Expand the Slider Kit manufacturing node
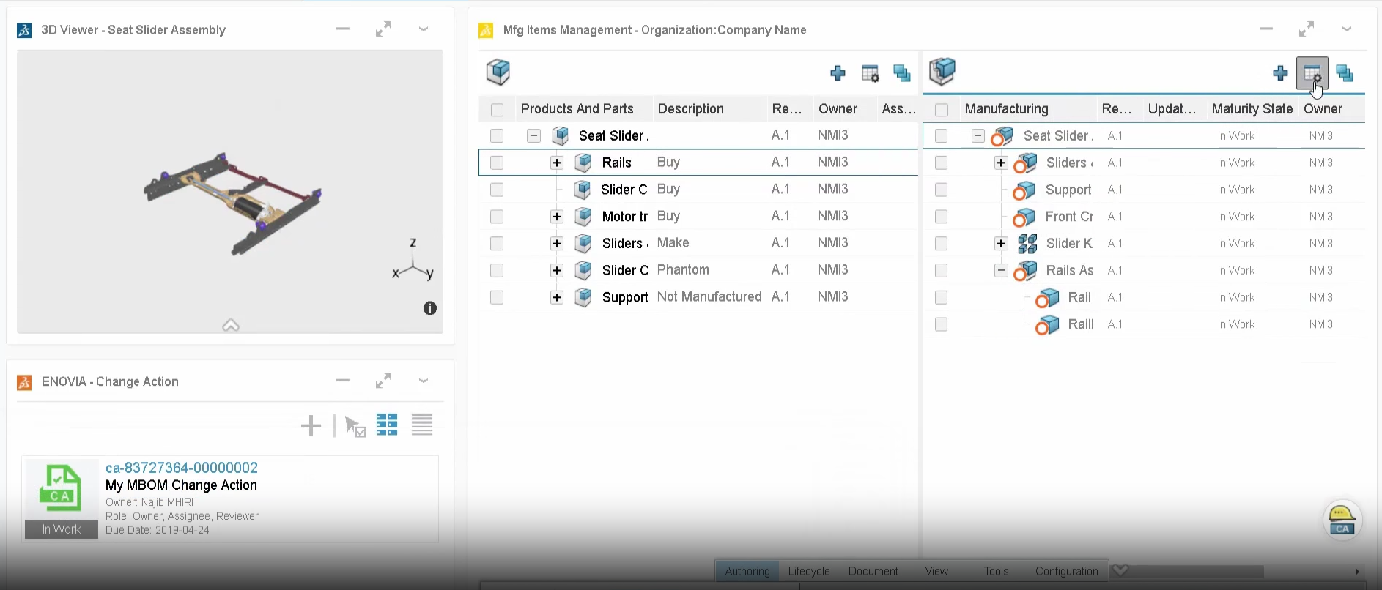This screenshot has height=590, width=1382. [x=1001, y=244]
